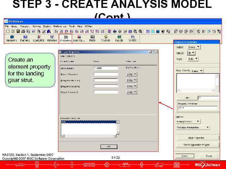226x169 pixels.
Task: Click the wireframe cube display icon
Action: tap(148, 31)
